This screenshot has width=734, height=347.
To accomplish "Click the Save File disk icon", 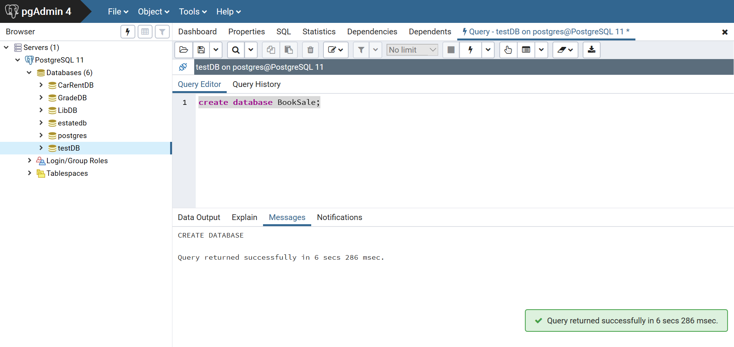I will click(x=201, y=50).
